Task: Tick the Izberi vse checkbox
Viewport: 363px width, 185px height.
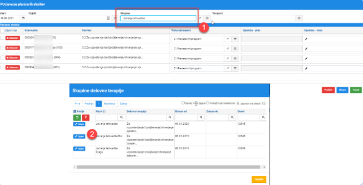Action: [2, 31]
